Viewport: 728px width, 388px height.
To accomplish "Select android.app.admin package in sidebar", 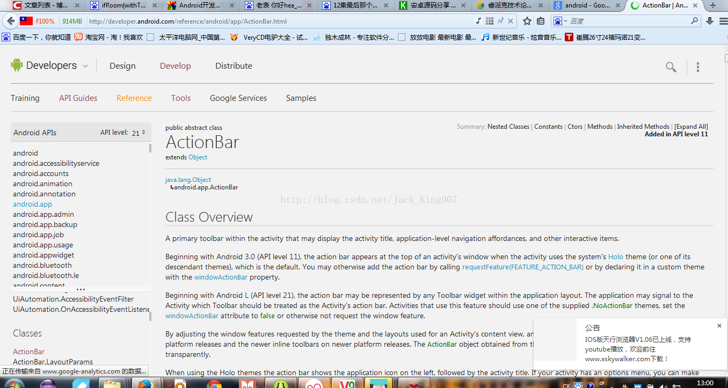I will [43, 214].
